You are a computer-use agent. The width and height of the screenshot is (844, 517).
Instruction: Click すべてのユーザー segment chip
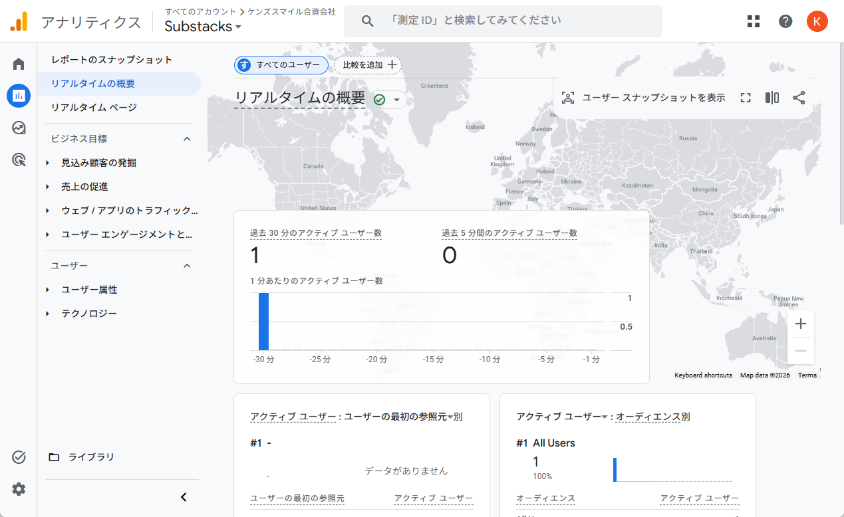[x=281, y=64]
